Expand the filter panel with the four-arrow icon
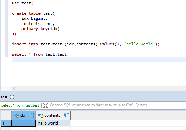186x130 pixels. (45, 105)
